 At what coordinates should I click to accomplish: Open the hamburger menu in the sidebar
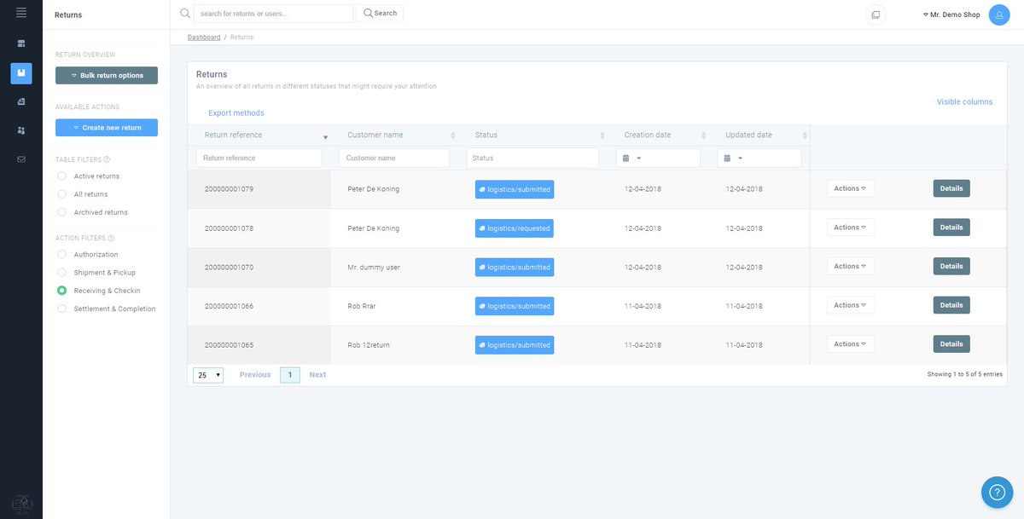pos(21,13)
